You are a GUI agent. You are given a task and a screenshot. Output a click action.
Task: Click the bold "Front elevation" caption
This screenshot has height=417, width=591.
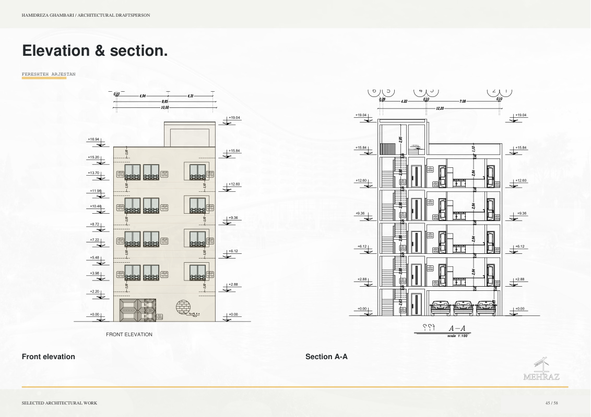coord(48,357)
